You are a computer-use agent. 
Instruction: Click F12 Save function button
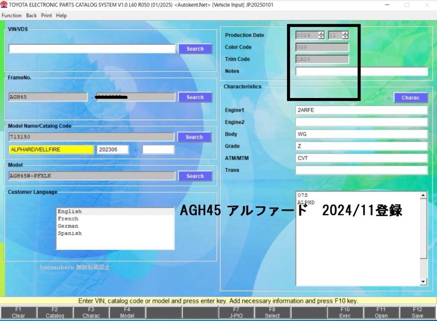[417, 313]
